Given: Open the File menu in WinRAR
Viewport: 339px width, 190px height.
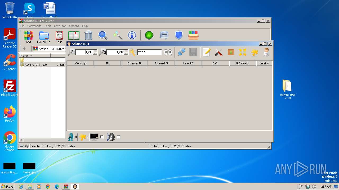Looking at the screenshot, I should 22,26.
